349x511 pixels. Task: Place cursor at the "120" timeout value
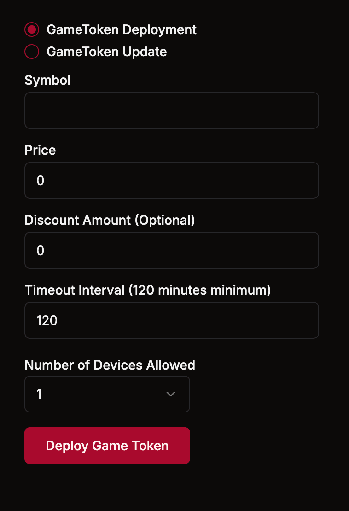click(47, 320)
